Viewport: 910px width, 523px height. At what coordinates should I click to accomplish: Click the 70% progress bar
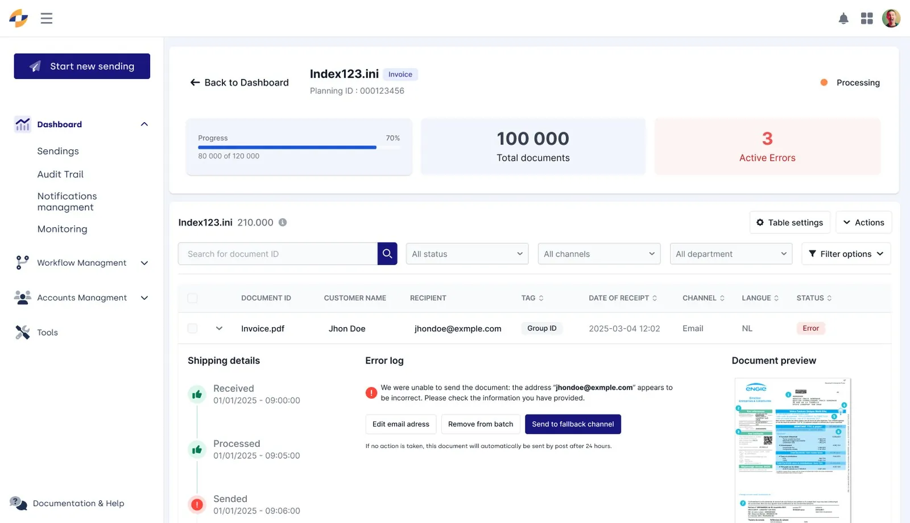pos(299,148)
